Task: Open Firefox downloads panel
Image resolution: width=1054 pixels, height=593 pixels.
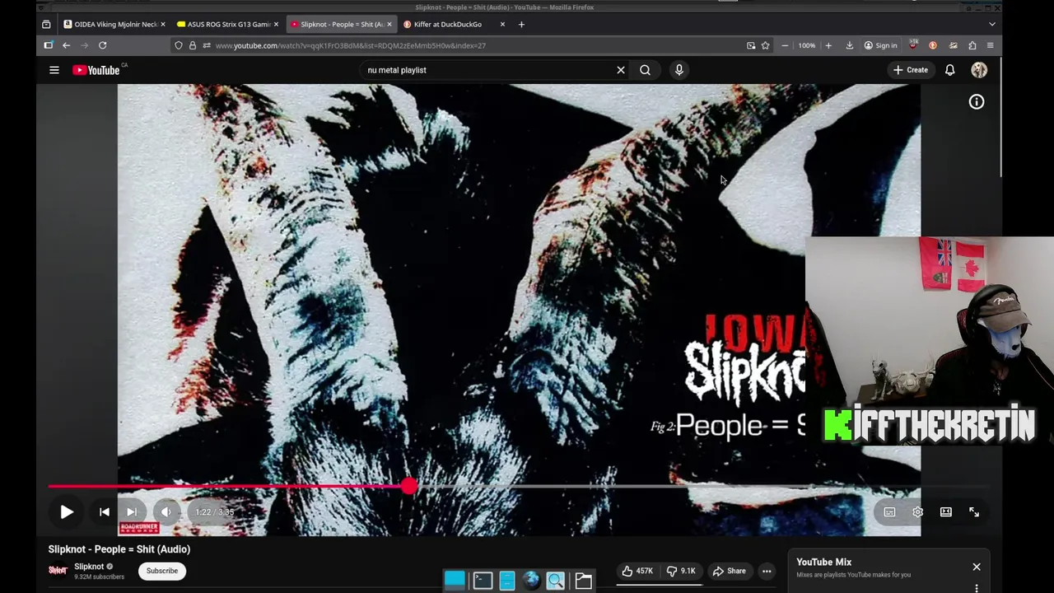Action: (850, 45)
